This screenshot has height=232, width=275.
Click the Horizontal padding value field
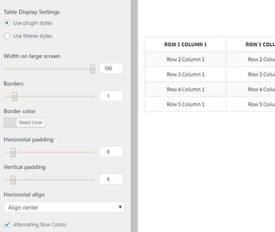[x=111, y=152]
